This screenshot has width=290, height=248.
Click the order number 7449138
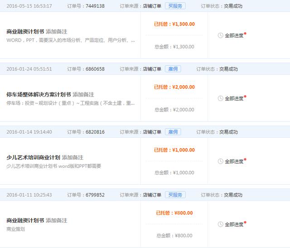pyautogui.click(x=94, y=6)
